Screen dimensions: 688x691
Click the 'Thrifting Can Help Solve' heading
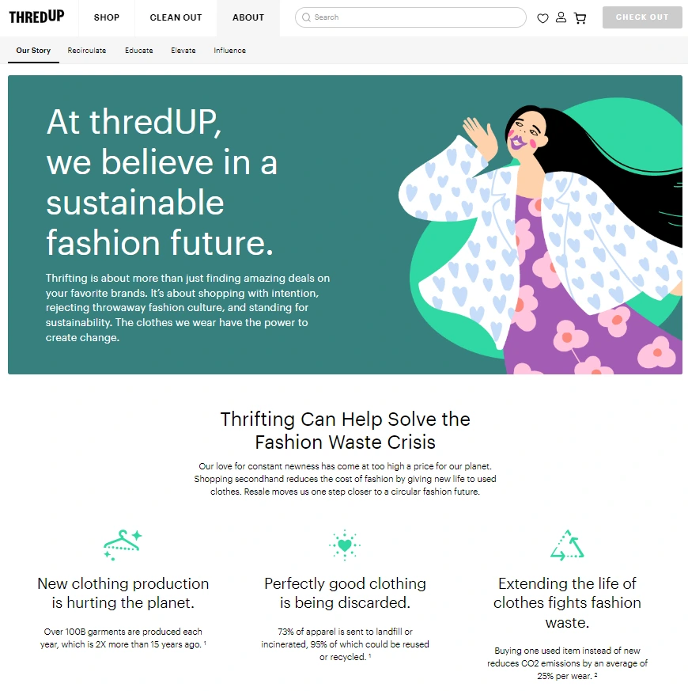click(345, 431)
